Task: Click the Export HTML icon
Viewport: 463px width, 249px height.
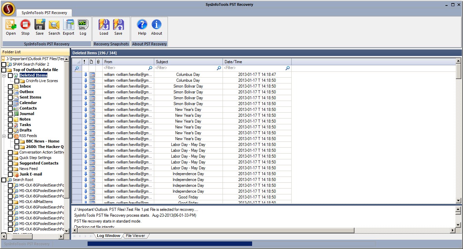Action: [x=68, y=25]
